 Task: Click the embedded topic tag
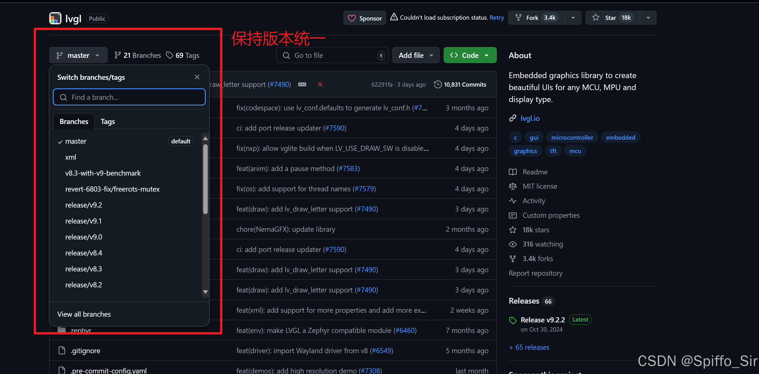[621, 138]
